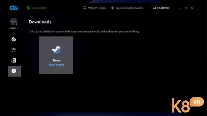Click the Downloads page heading
The height and width of the screenshot is (116, 207).
[x=40, y=22]
